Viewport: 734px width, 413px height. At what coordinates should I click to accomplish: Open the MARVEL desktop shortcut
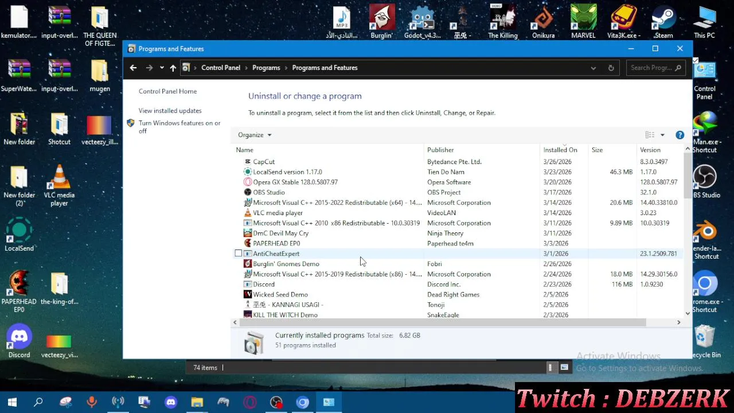[583, 22]
